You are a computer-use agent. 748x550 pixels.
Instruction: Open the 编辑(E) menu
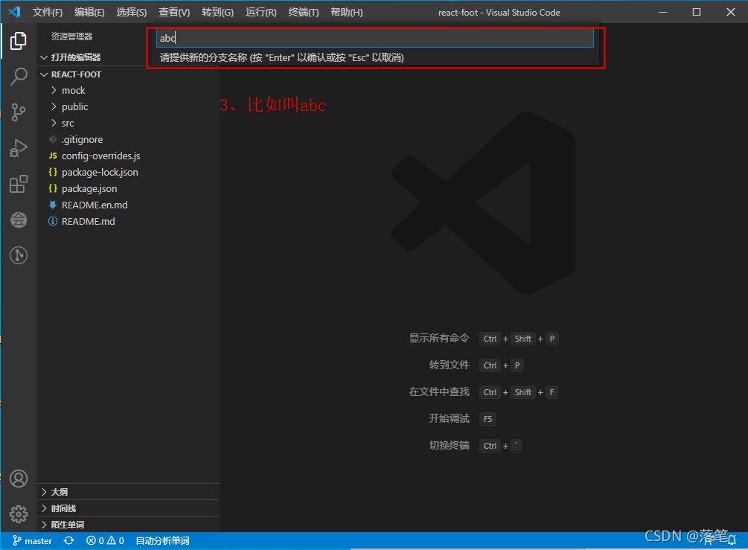click(x=89, y=13)
